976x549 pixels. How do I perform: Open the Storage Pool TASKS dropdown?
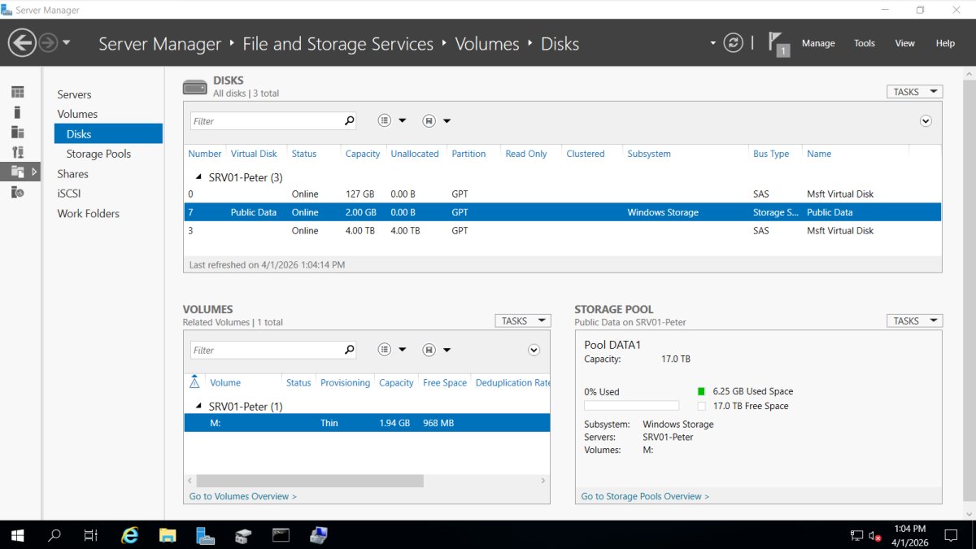pyautogui.click(x=914, y=321)
